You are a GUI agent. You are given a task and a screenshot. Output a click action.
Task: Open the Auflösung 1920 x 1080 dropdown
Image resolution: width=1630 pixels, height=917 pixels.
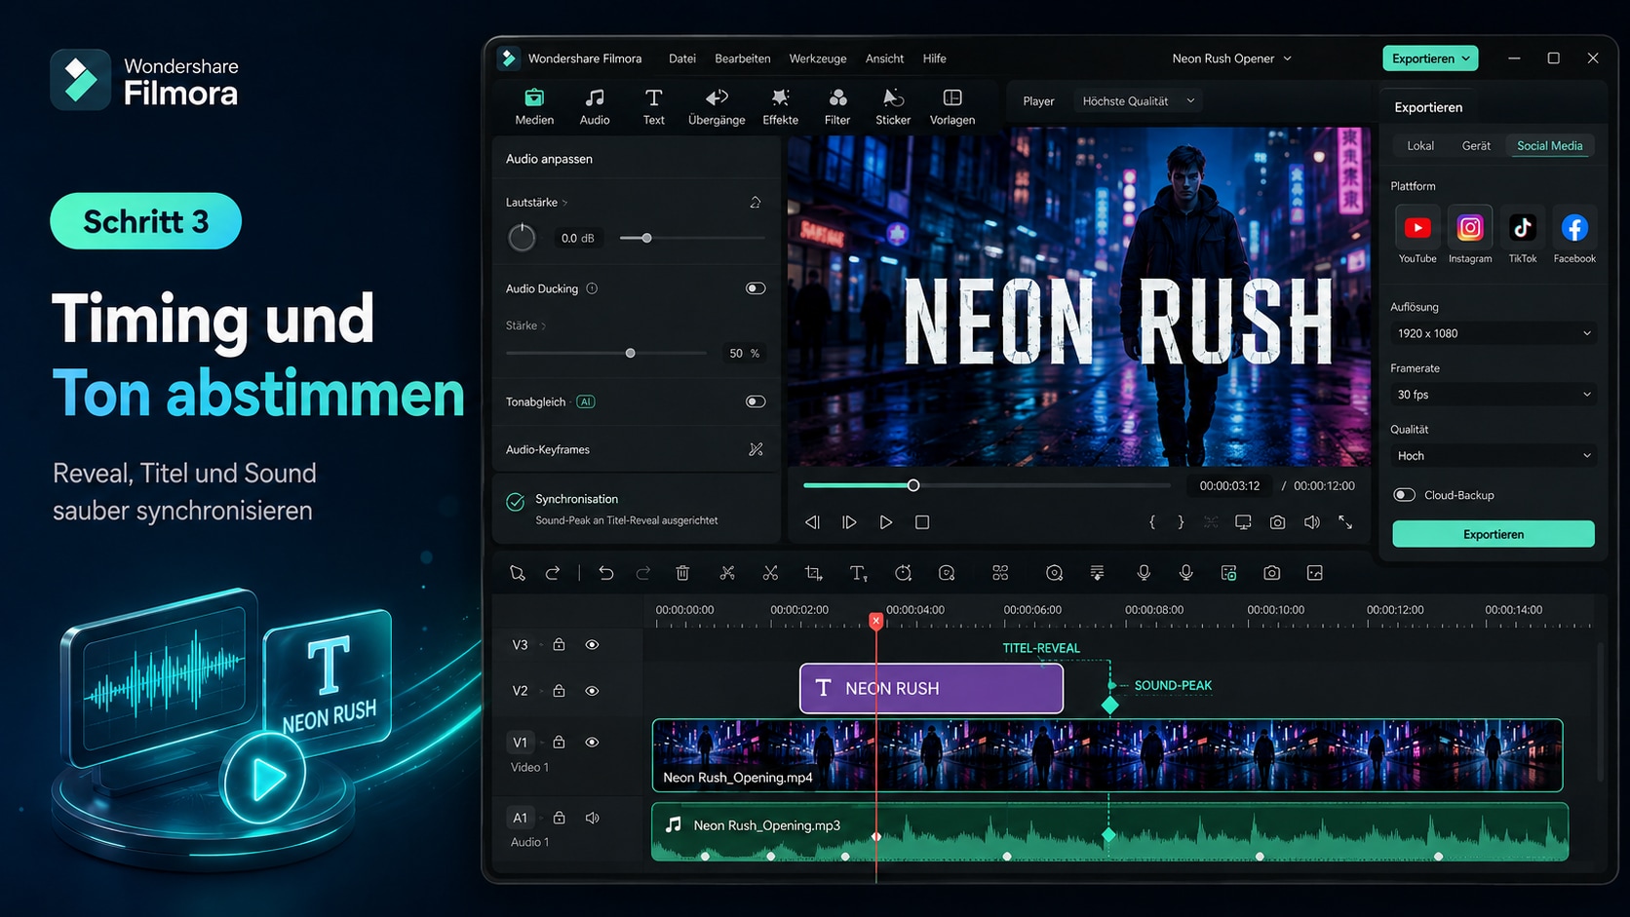point(1494,333)
